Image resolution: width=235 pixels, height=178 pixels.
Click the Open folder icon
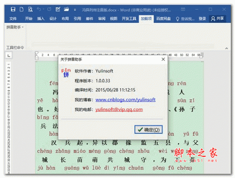click(x=67, y=9)
